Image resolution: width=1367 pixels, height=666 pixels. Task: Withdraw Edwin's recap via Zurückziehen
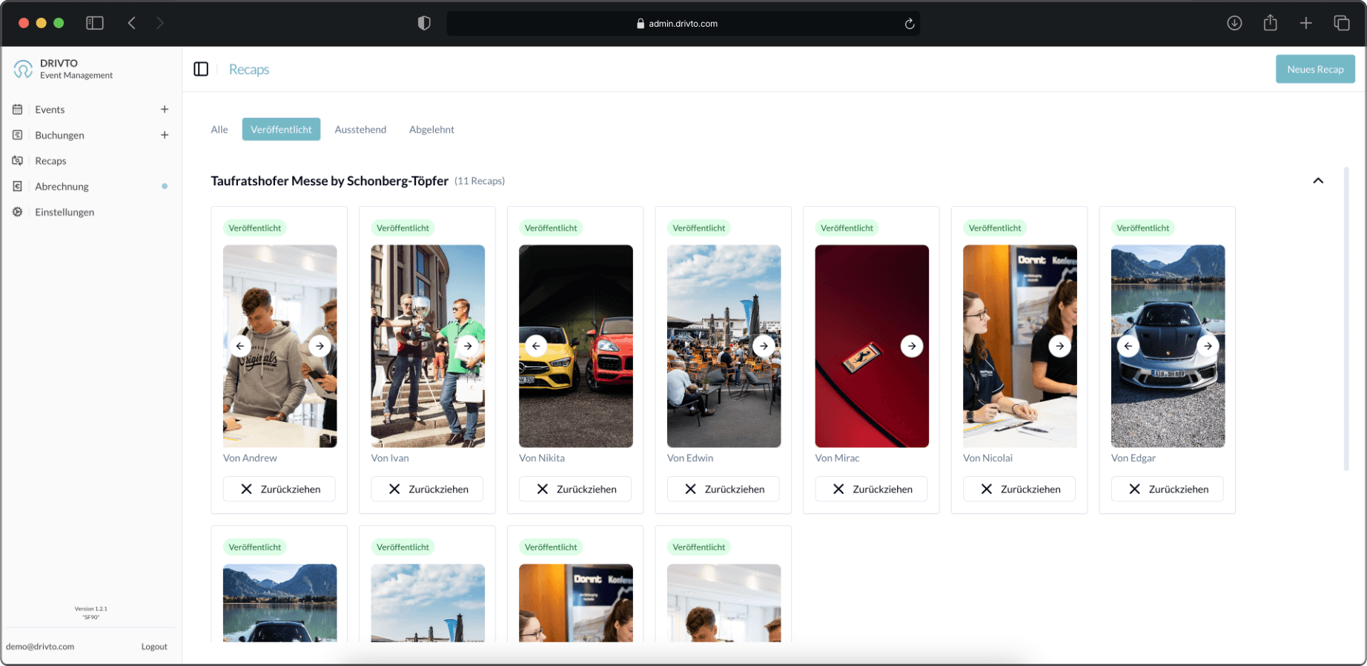tap(724, 489)
